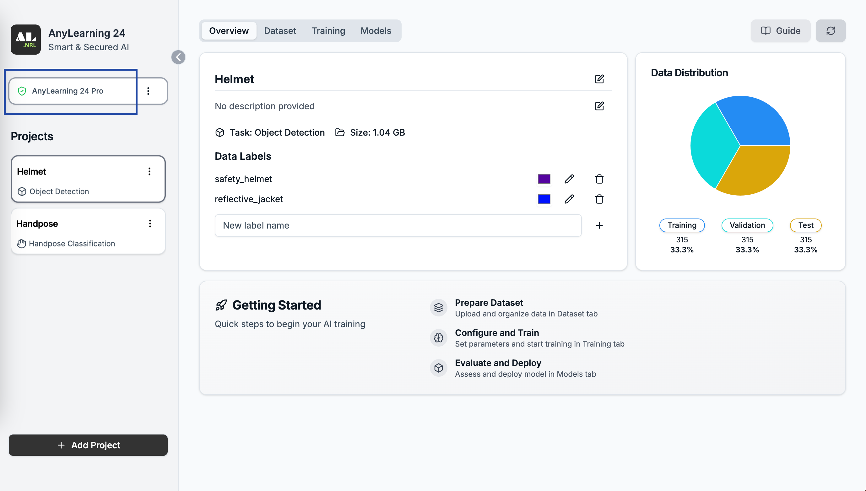The height and width of the screenshot is (491, 866).
Task: Open AnyLearning 24 Pro options menu
Action: click(148, 91)
